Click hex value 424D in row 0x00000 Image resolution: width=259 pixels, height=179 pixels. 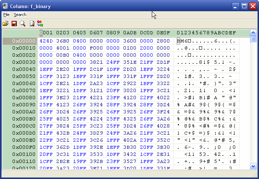pyautogui.click(x=46, y=41)
